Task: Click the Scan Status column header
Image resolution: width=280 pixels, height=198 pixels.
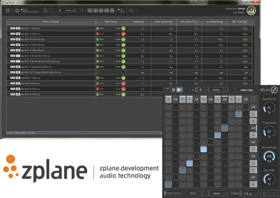Action: [110, 22]
